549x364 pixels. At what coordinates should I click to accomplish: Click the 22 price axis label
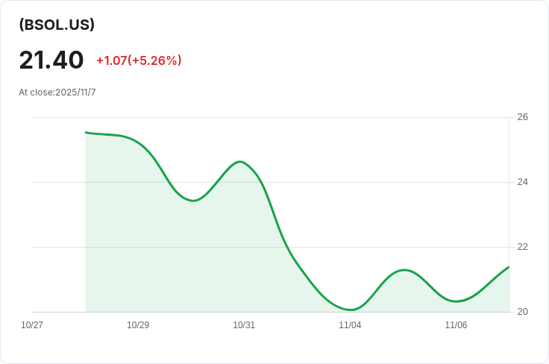click(522, 247)
